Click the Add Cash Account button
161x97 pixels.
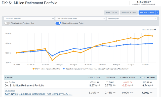click(x=129, y=13)
